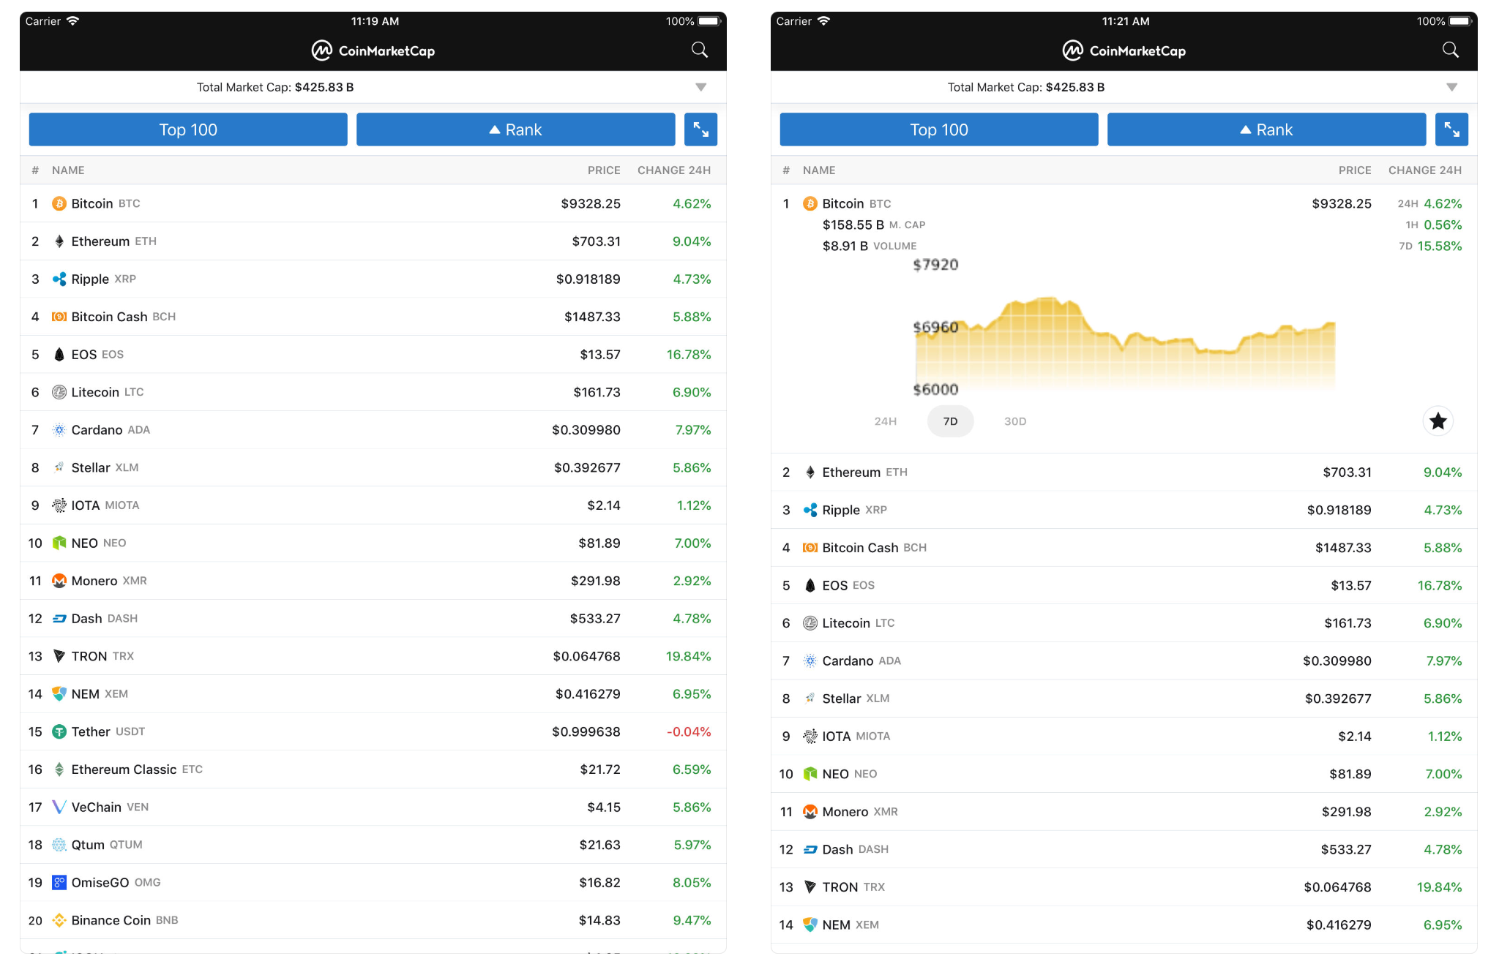This screenshot has height=975, width=1499.
Task: Tap the search icon in the left screen
Action: pos(700,50)
